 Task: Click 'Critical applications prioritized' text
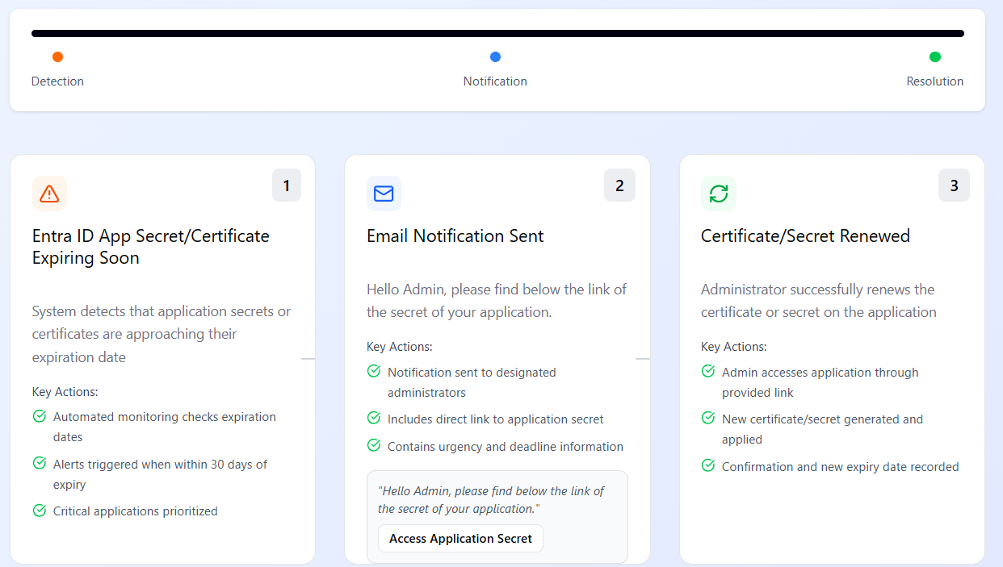[136, 511]
